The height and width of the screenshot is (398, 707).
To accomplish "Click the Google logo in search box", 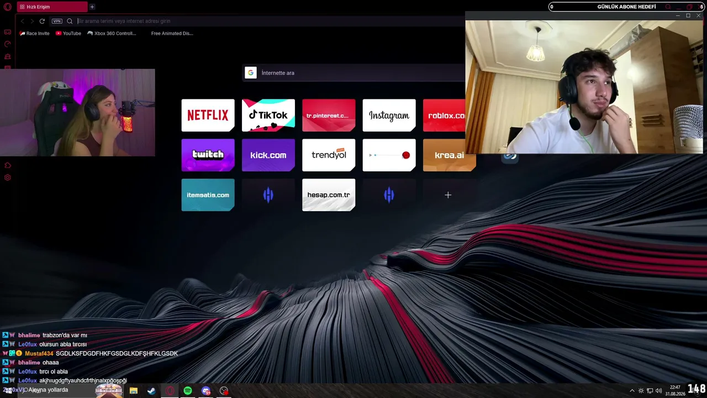I will pos(251,73).
